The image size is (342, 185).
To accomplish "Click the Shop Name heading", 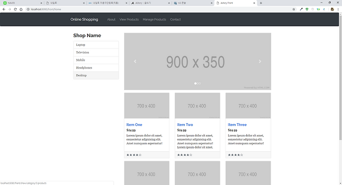I will click(x=87, y=35).
